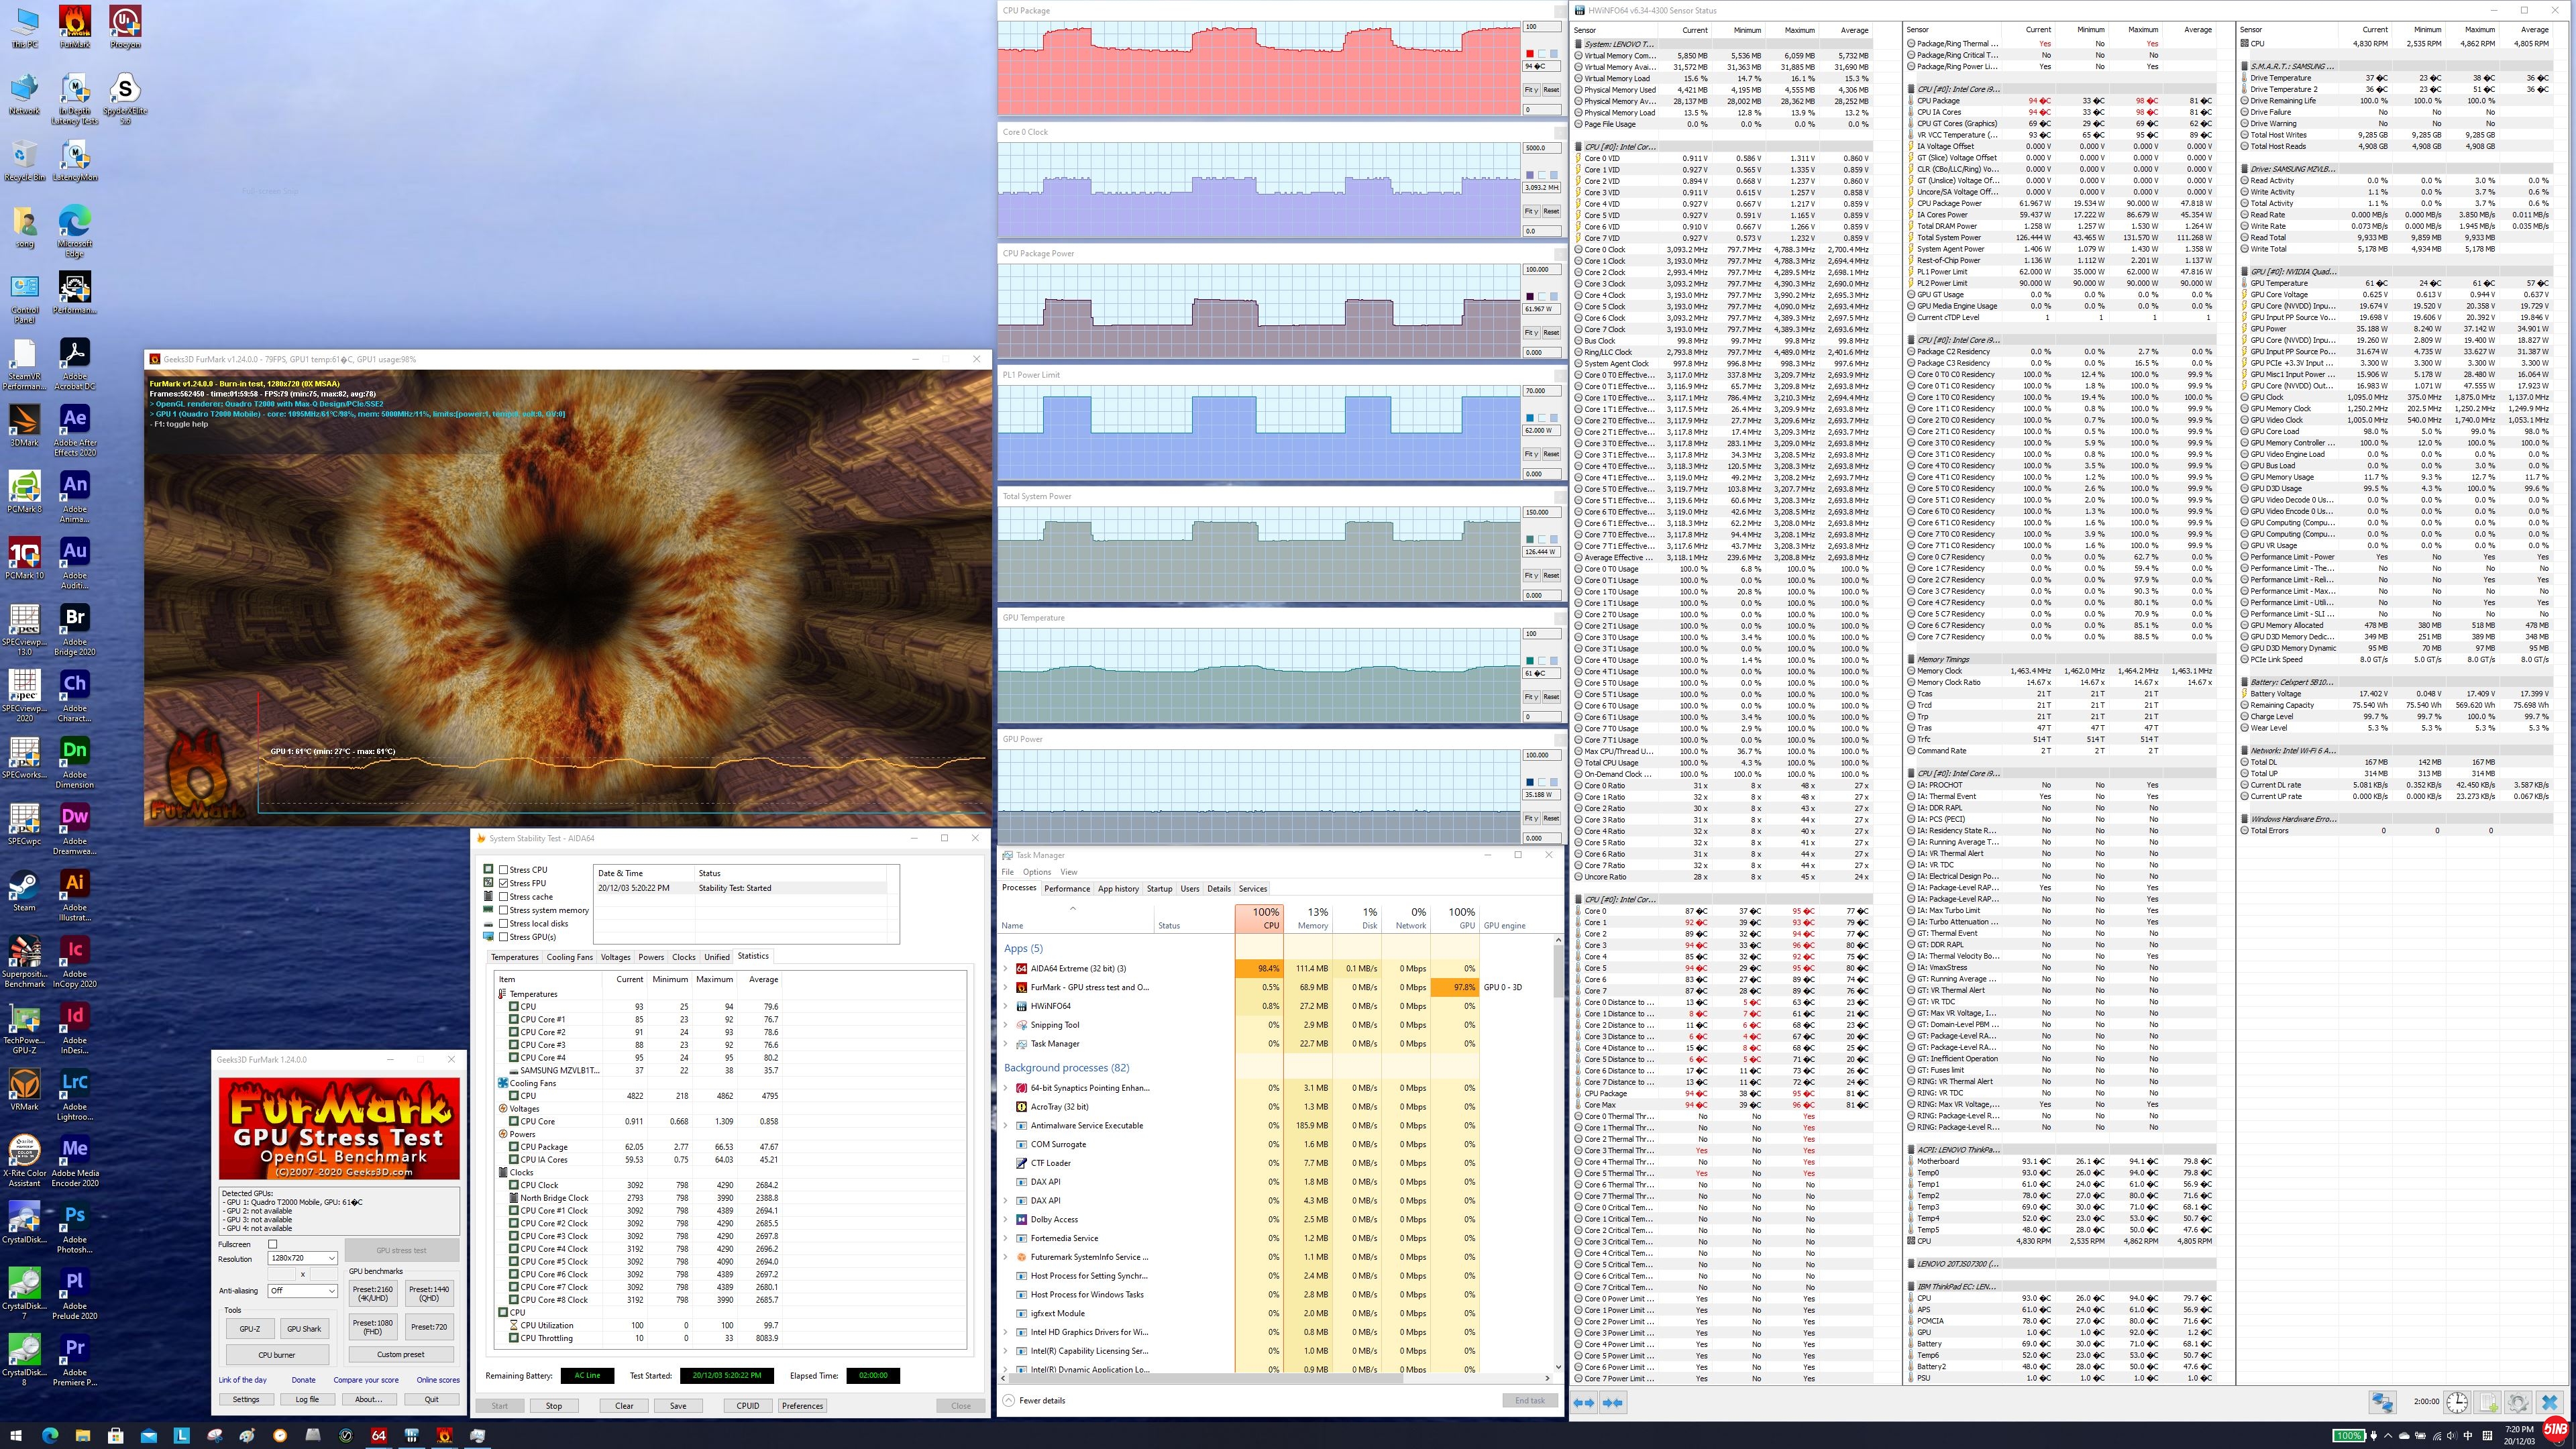Click HWiNFO remote network monitors icon
The height and width of the screenshot is (1449, 2576).
pyautogui.click(x=2383, y=1402)
